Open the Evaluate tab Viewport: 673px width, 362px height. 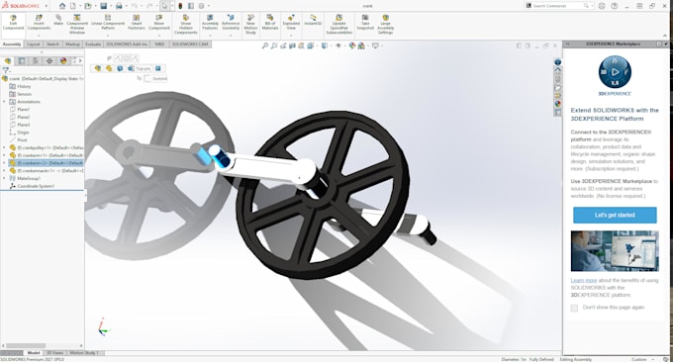click(93, 45)
